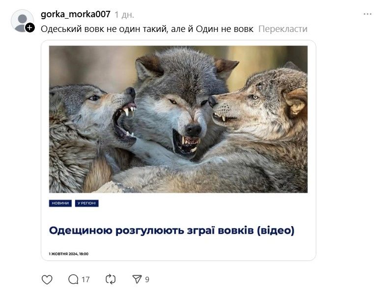Open headline Одещиною розгулюють зграї вовків
Screen dimensions: 387x291
pos(171,231)
